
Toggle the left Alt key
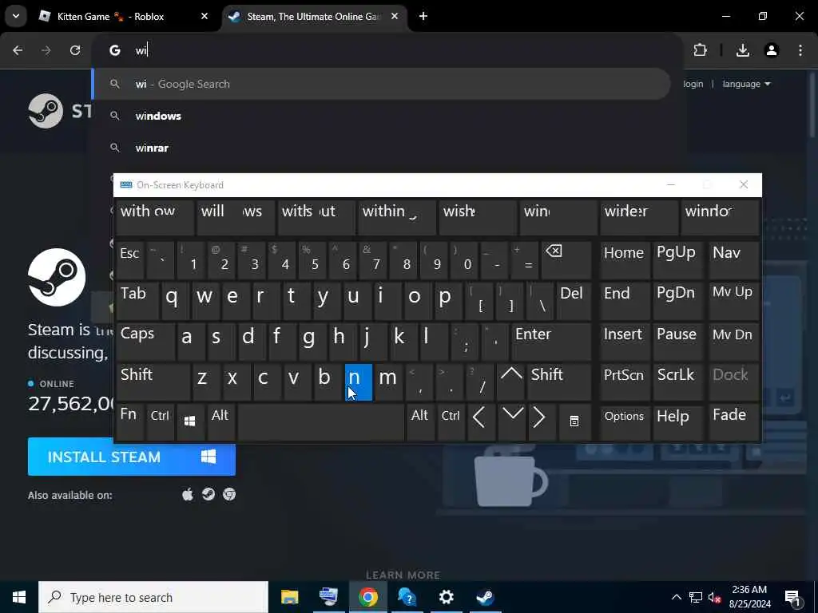pyautogui.click(x=220, y=423)
